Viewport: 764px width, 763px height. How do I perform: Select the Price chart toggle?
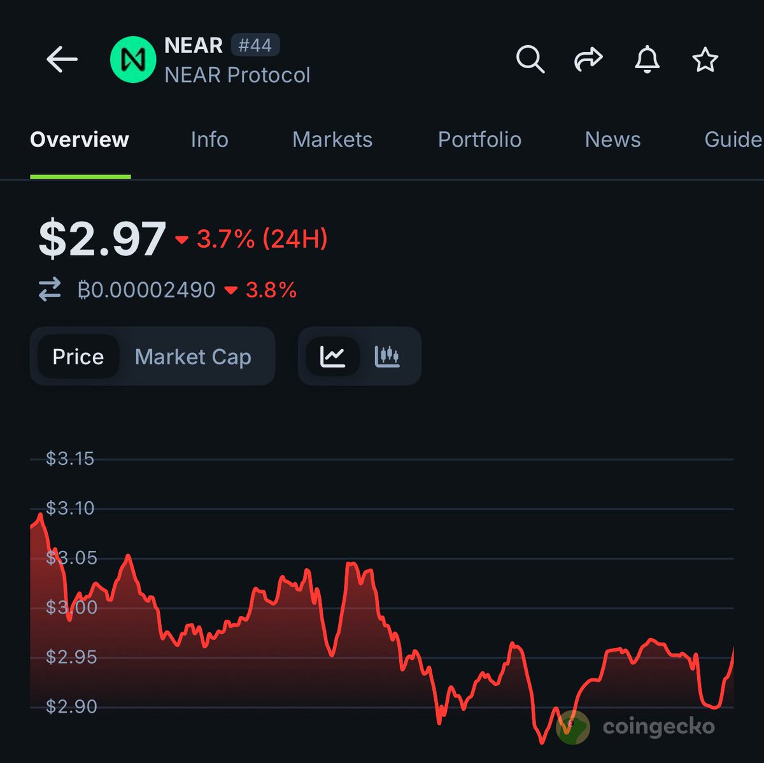click(78, 357)
